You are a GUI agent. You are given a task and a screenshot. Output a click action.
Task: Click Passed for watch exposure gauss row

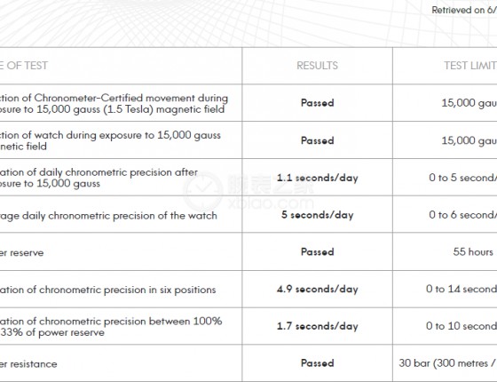click(x=318, y=140)
